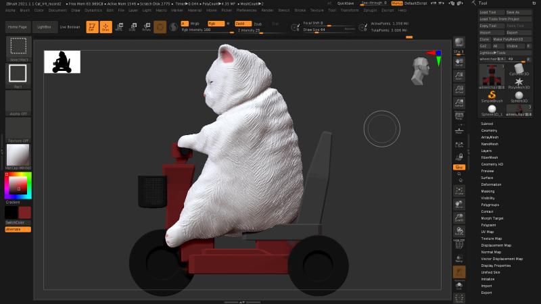Activate the Edit mode button
The height and width of the screenshot is (304, 541).
[x=91, y=27]
